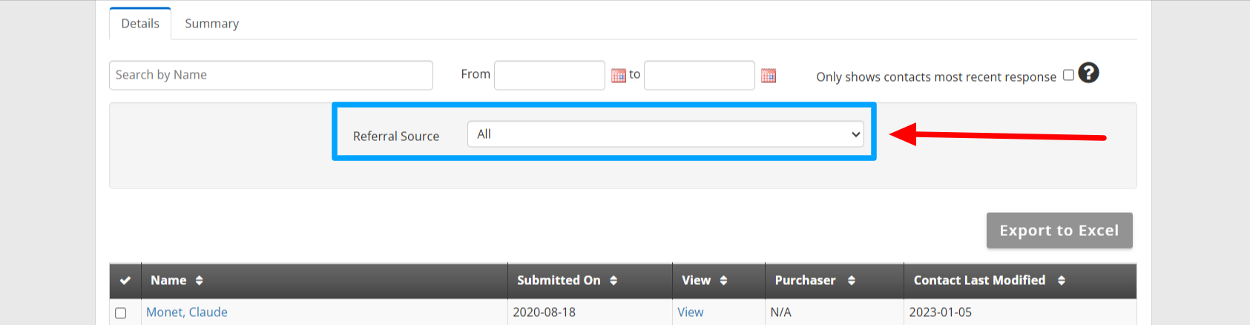Sort by Purchaser column arrows
This screenshot has width=1250, height=325.
[x=852, y=280]
